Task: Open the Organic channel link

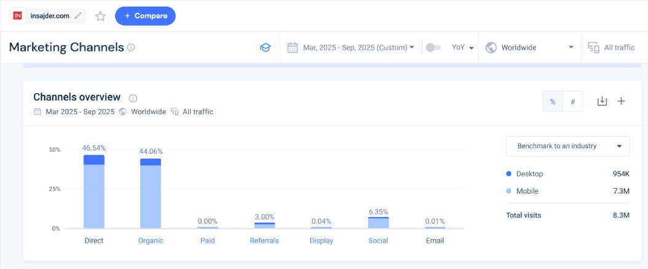Action: click(151, 241)
